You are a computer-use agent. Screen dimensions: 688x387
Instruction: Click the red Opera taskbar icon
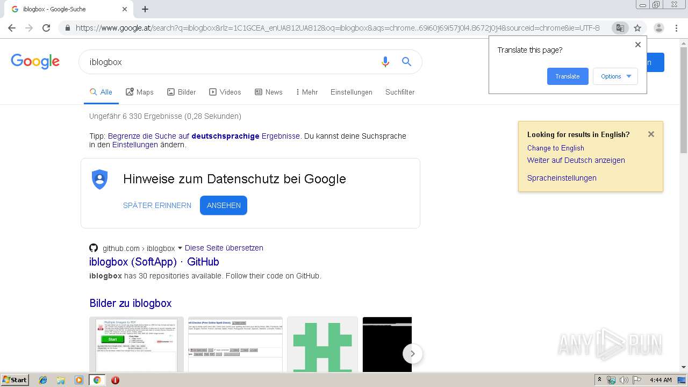click(115, 380)
